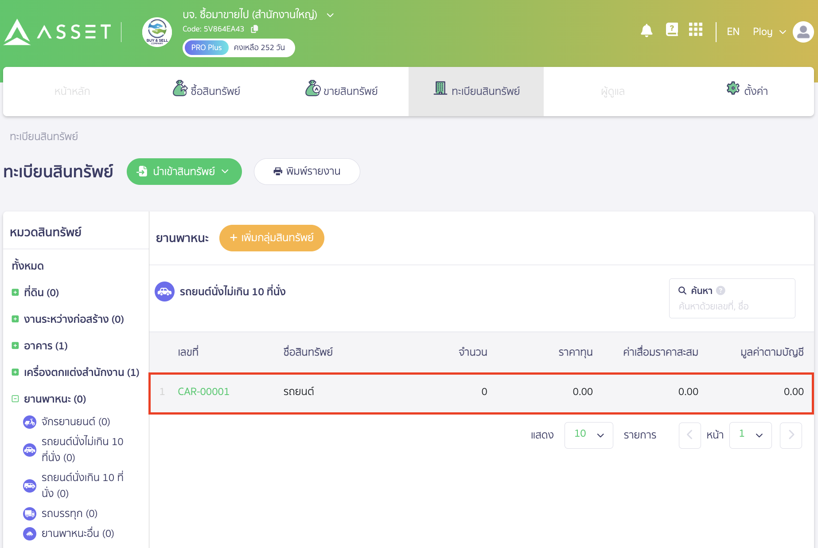
Task: Open the help book icon
Action: coord(672,30)
